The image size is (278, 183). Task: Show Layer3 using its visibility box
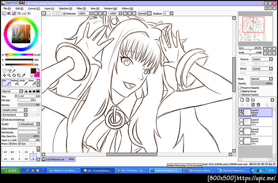tap(241, 120)
